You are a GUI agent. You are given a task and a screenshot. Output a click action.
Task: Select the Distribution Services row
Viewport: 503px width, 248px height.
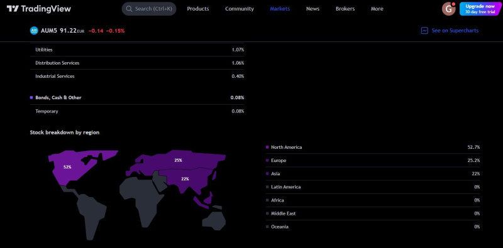pos(137,63)
